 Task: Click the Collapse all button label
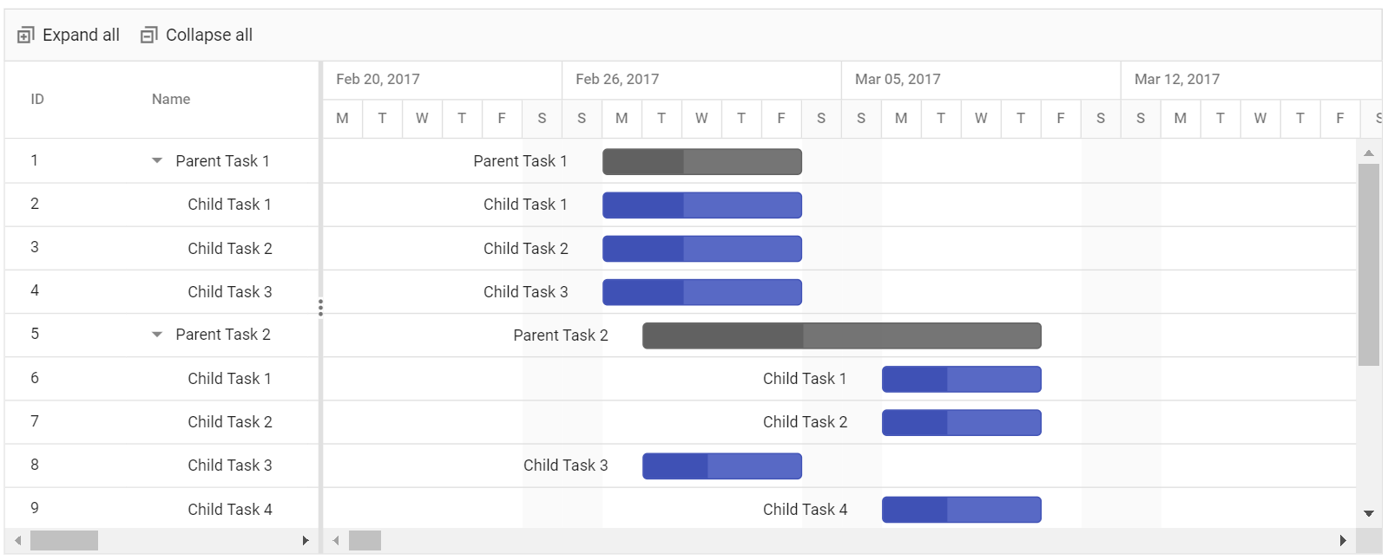tap(209, 35)
